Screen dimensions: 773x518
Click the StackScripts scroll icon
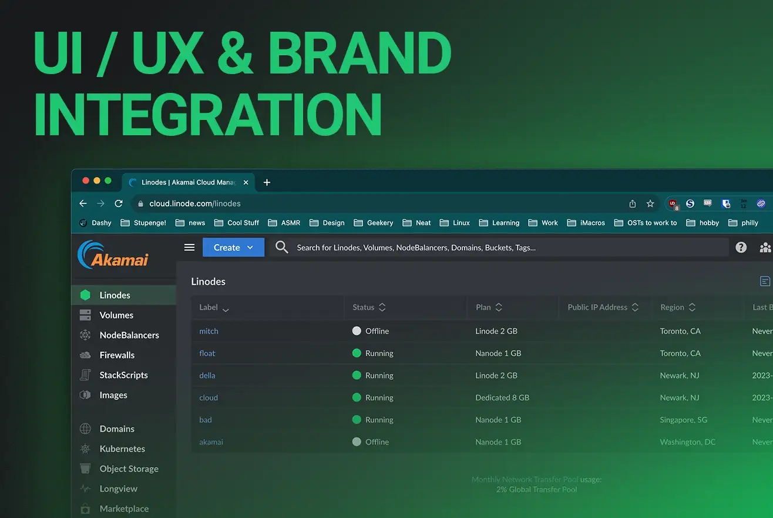86,375
